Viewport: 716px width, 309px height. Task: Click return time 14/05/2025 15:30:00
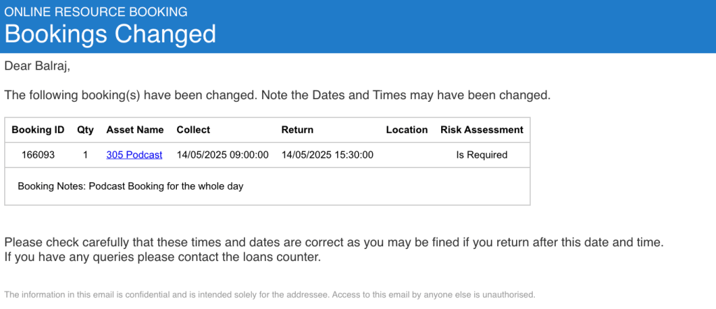tap(327, 155)
